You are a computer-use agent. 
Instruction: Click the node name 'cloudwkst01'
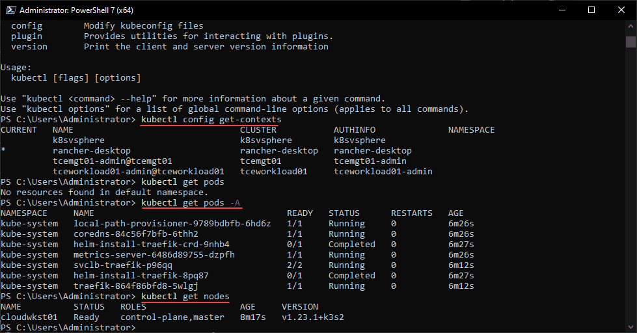point(29,317)
